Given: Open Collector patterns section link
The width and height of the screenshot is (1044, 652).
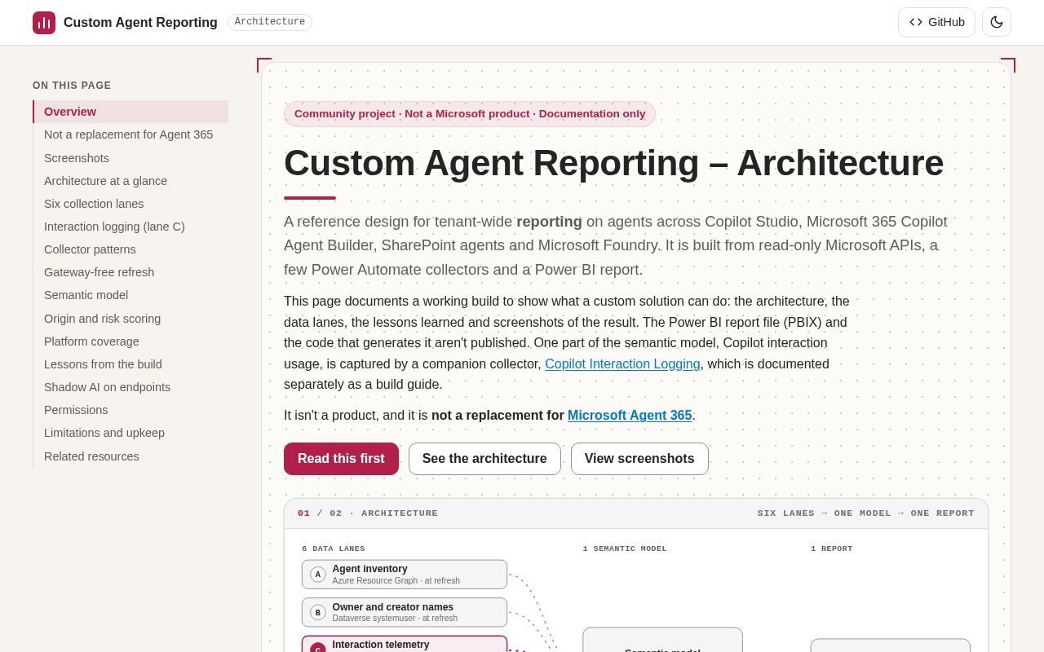Looking at the screenshot, I should pos(130,249).
